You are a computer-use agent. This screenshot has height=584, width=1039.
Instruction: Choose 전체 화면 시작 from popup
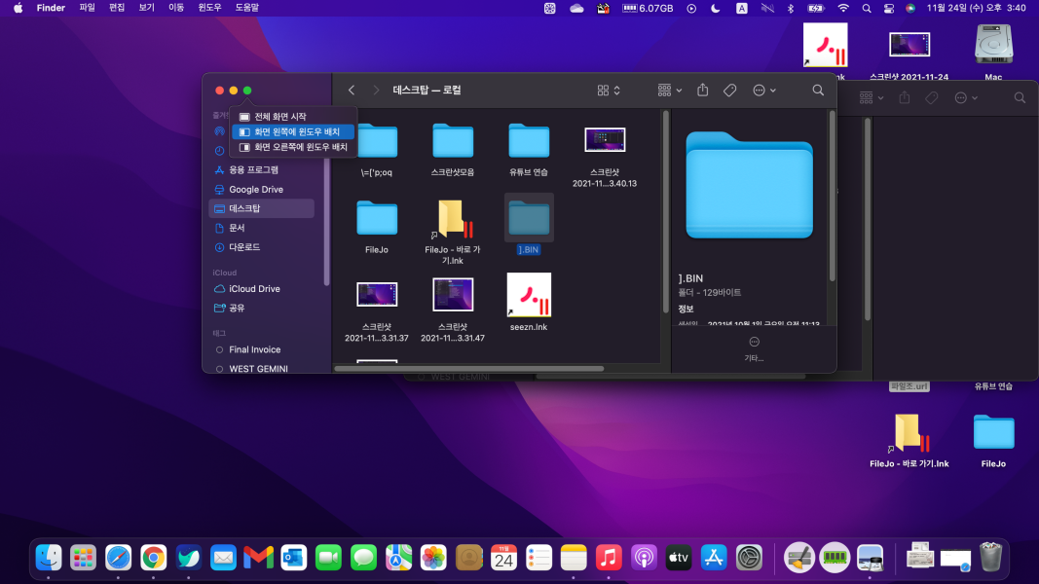point(293,117)
